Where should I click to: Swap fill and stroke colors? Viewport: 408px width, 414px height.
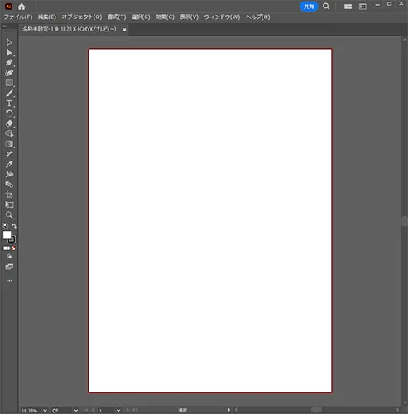14,226
